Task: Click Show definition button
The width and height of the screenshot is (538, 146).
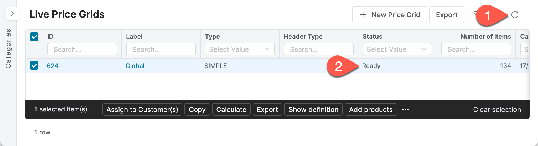Action: pos(313,109)
